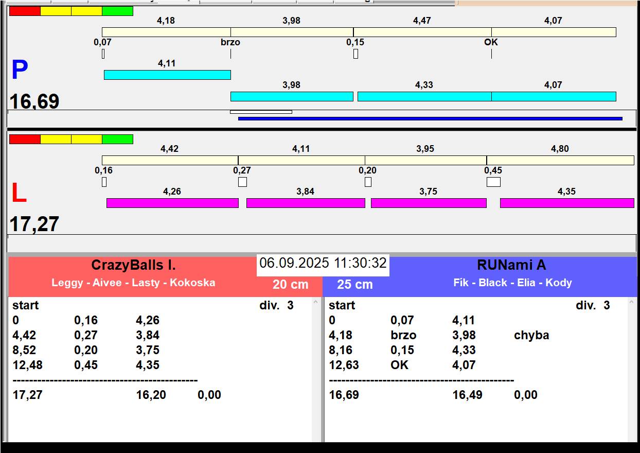Image resolution: width=640 pixels, height=453 pixels.
Task: Click the large red 'L' lane letter
Action: [x=19, y=193]
